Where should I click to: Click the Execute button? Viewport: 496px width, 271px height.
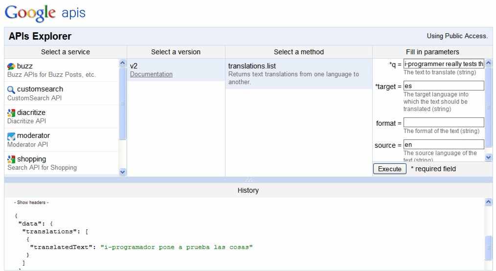[x=390, y=169]
